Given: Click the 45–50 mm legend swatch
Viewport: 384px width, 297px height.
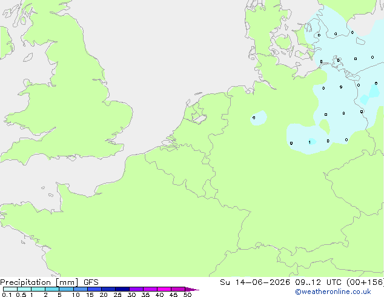Looking at the screenshot, I should pos(178,289).
